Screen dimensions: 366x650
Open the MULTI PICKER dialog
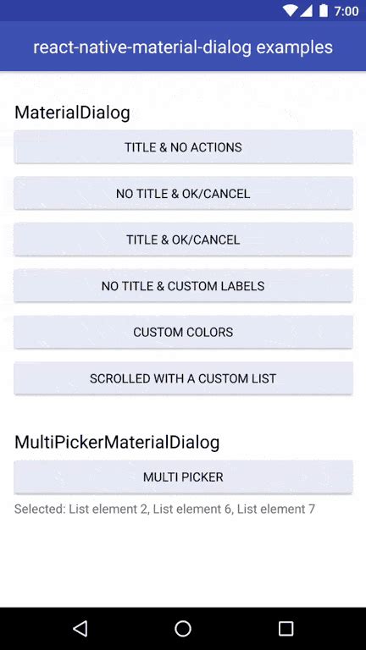tap(183, 476)
